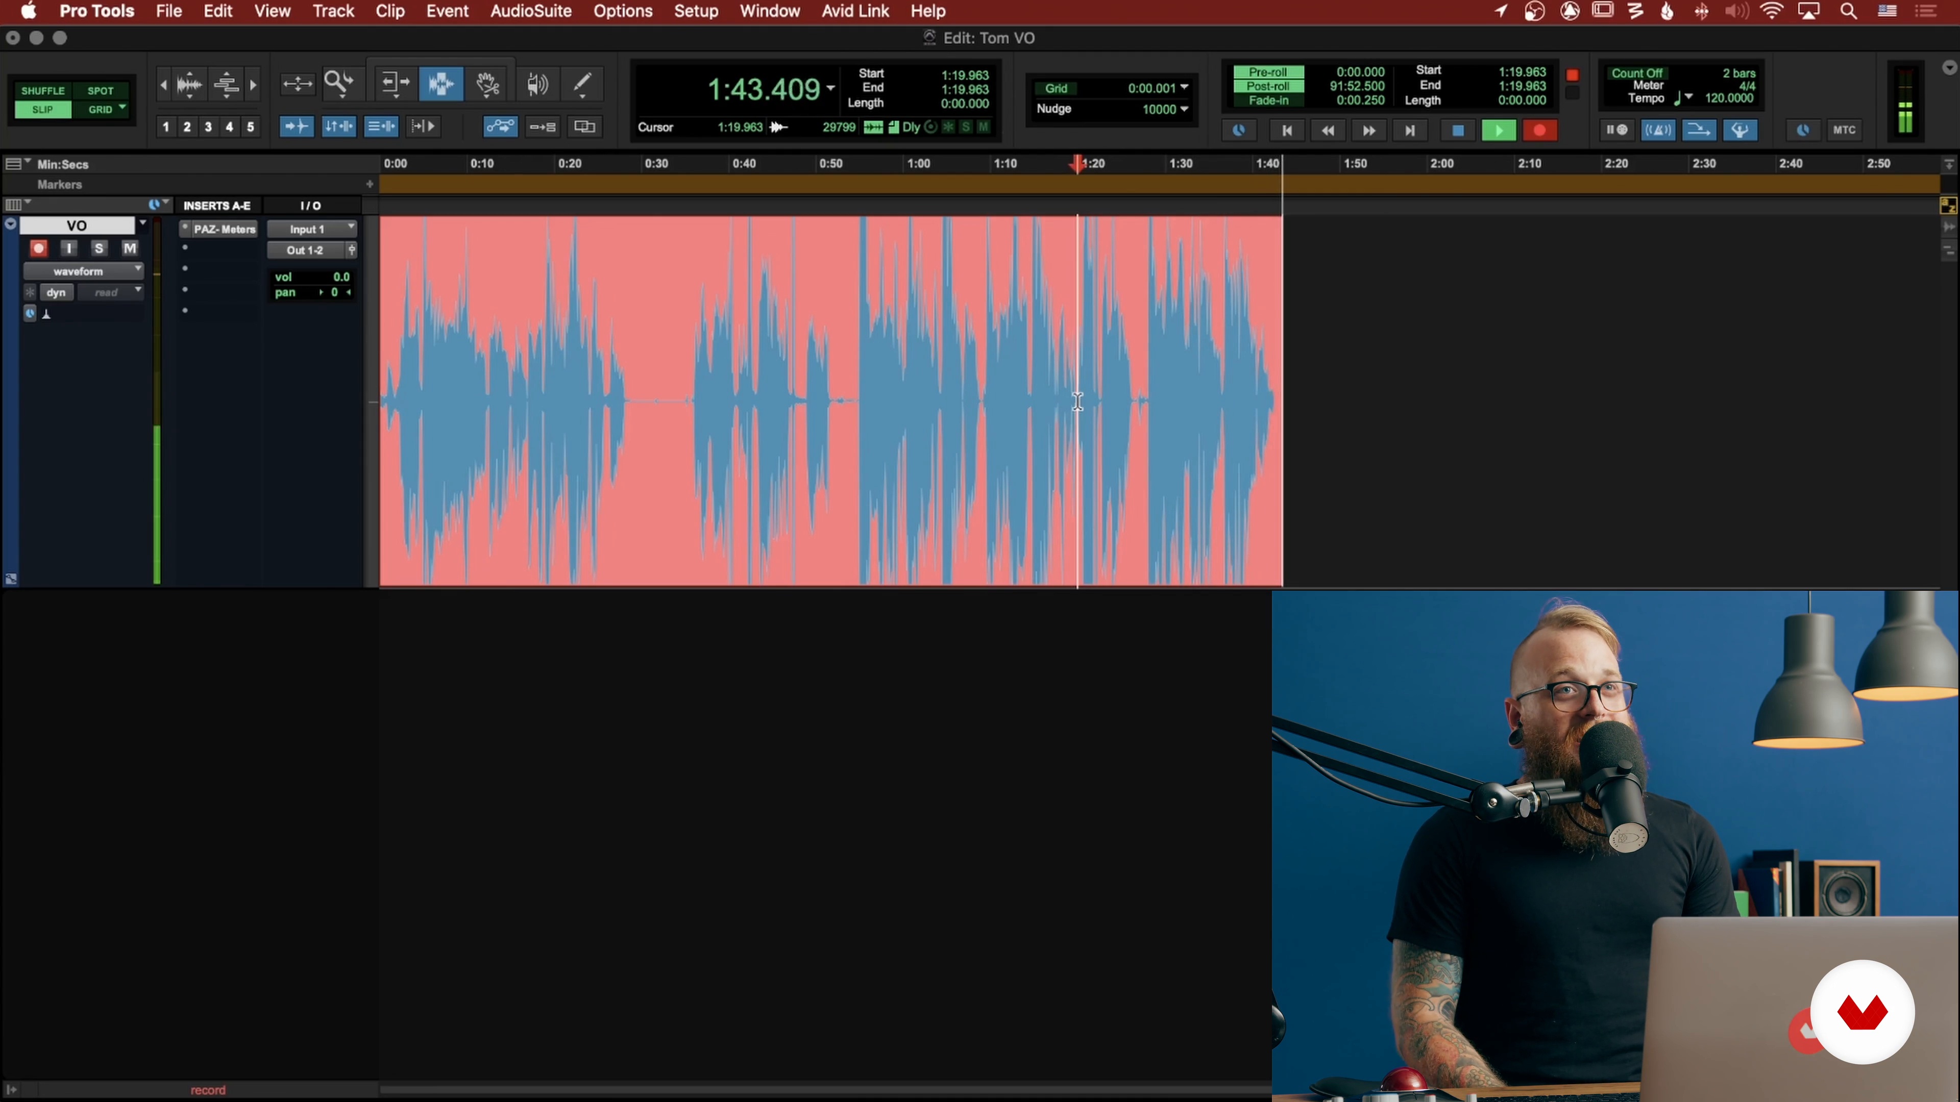Click the horizontal zoom out arrow
The height and width of the screenshot is (1102, 1960).
(163, 84)
